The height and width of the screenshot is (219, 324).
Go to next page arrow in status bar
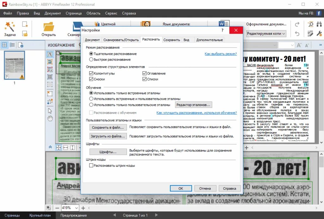156,215
